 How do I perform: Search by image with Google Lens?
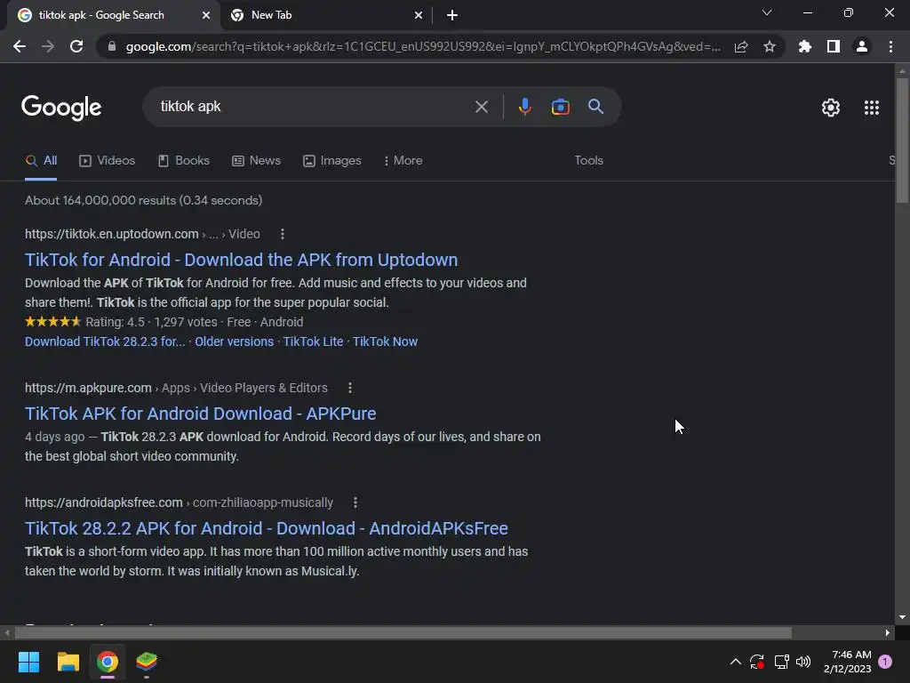pyautogui.click(x=560, y=107)
